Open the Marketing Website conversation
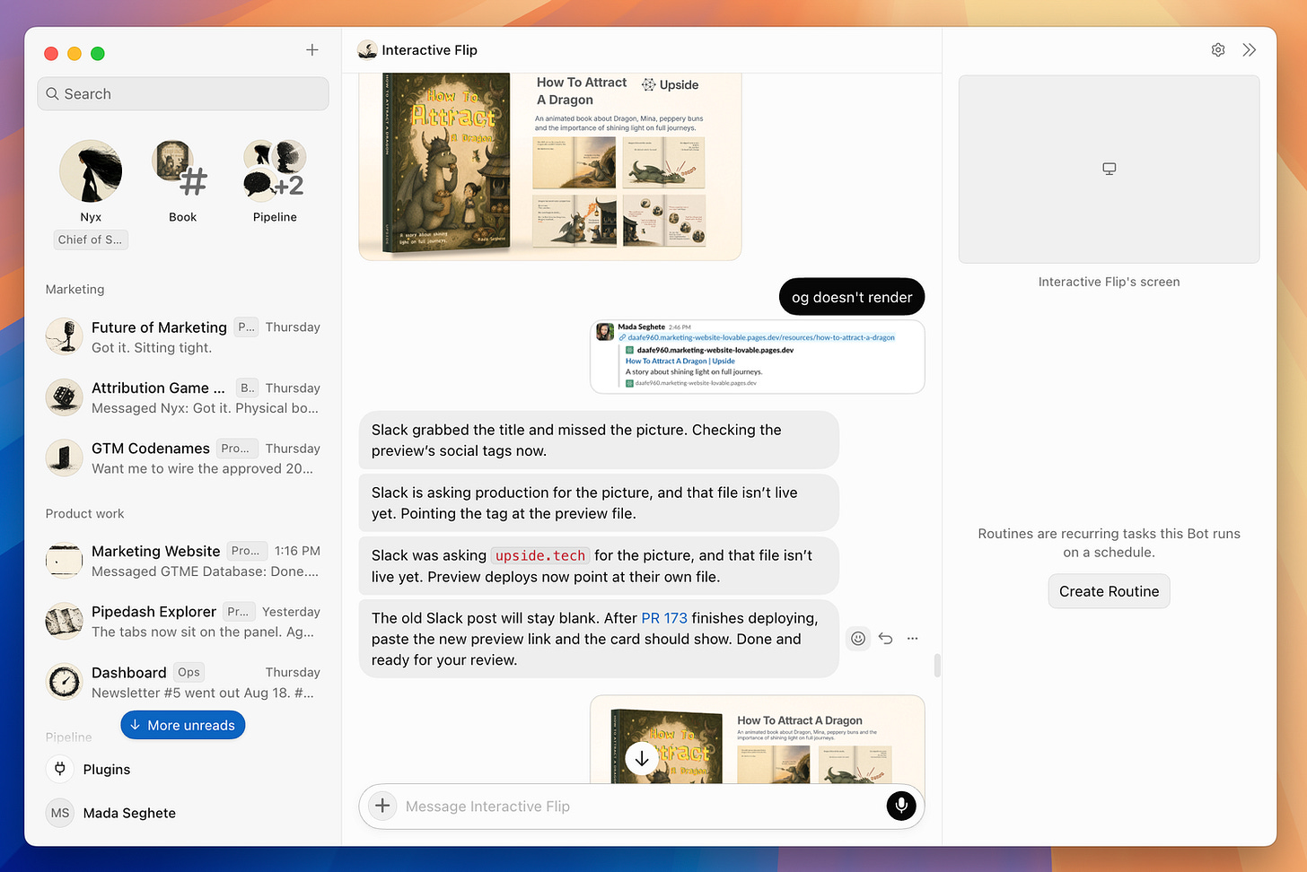This screenshot has width=1307, height=872. (x=183, y=561)
